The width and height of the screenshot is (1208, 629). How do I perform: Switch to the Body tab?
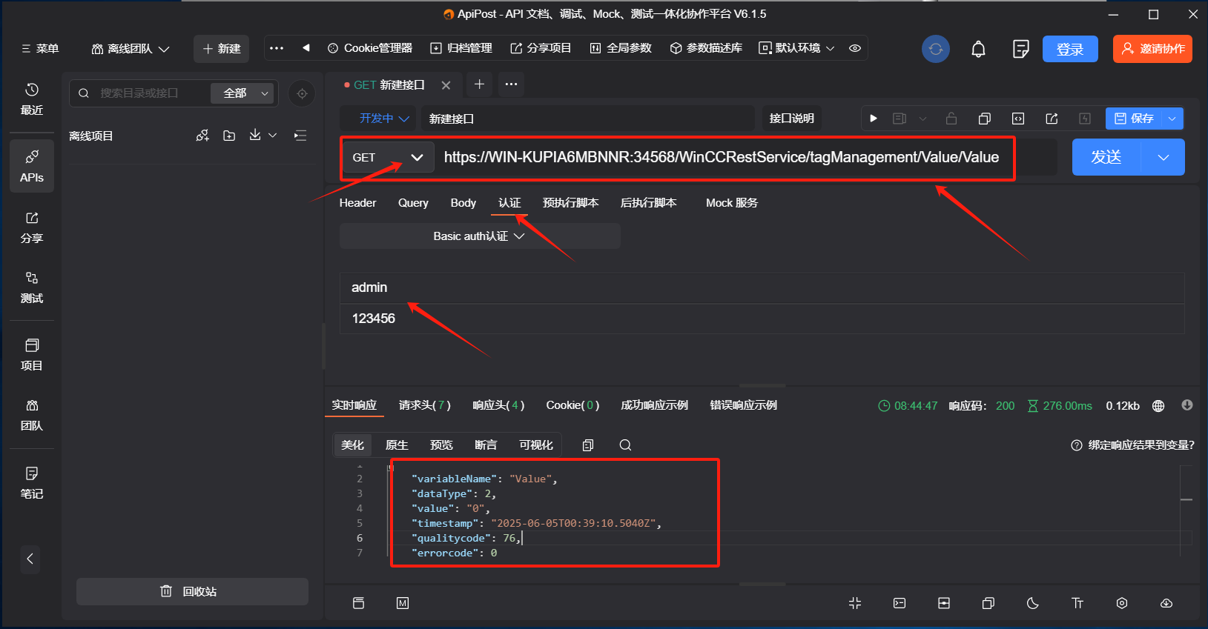(463, 203)
